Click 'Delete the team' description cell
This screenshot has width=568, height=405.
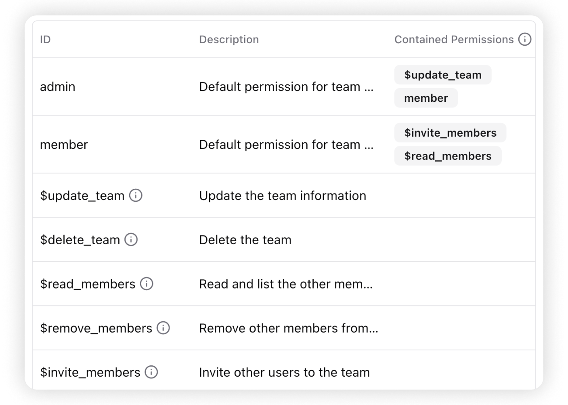[245, 240]
